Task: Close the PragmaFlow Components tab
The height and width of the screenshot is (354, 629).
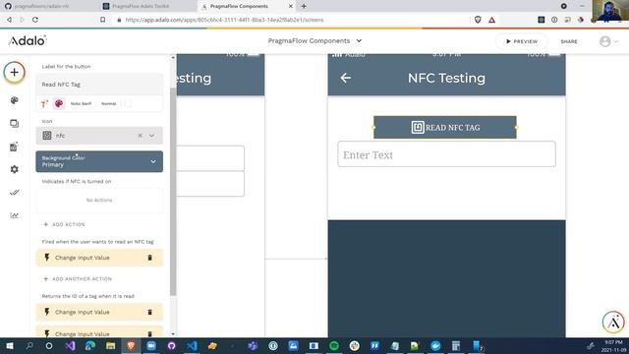Action: coord(291,6)
